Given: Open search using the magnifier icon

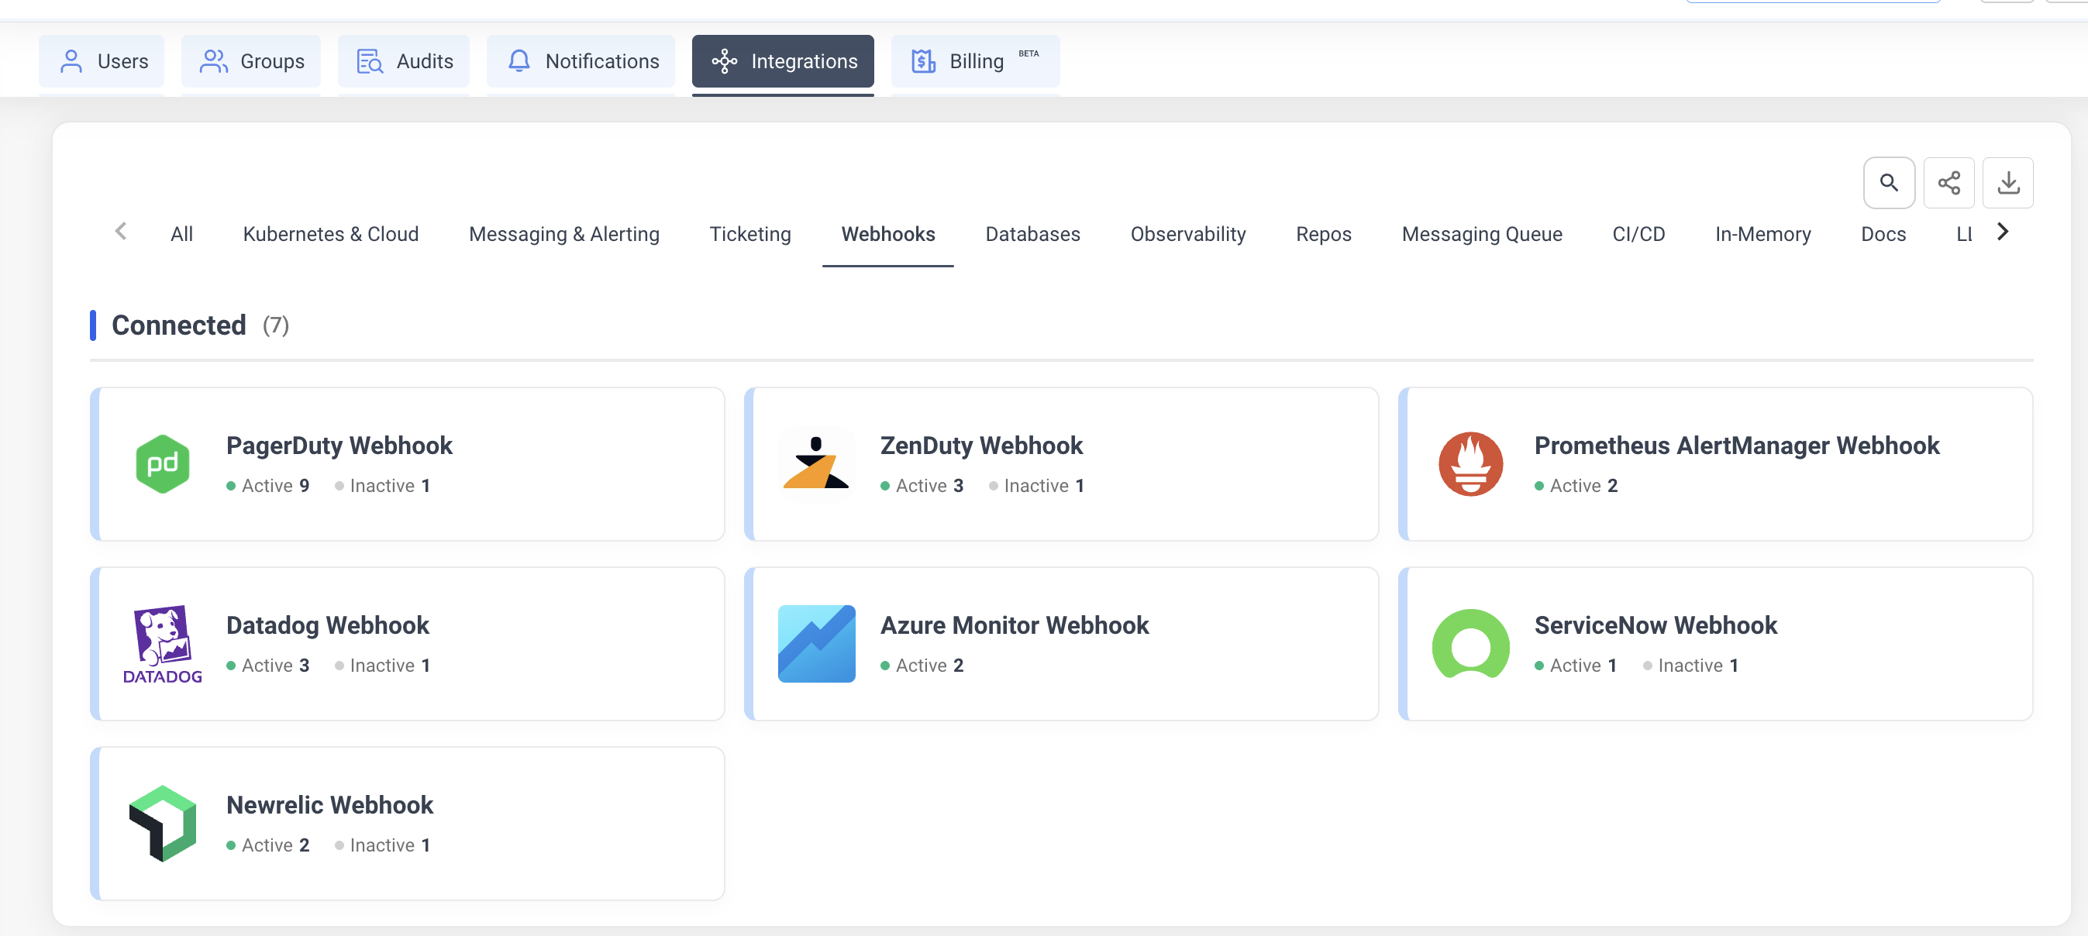Looking at the screenshot, I should (x=1889, y=181).
